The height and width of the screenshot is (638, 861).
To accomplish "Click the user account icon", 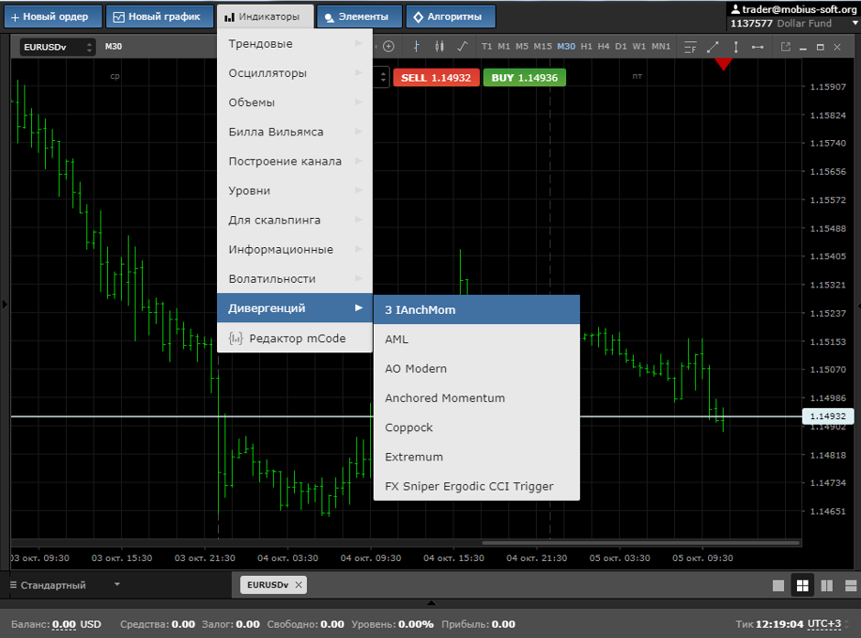I will (x=736, y=9).
